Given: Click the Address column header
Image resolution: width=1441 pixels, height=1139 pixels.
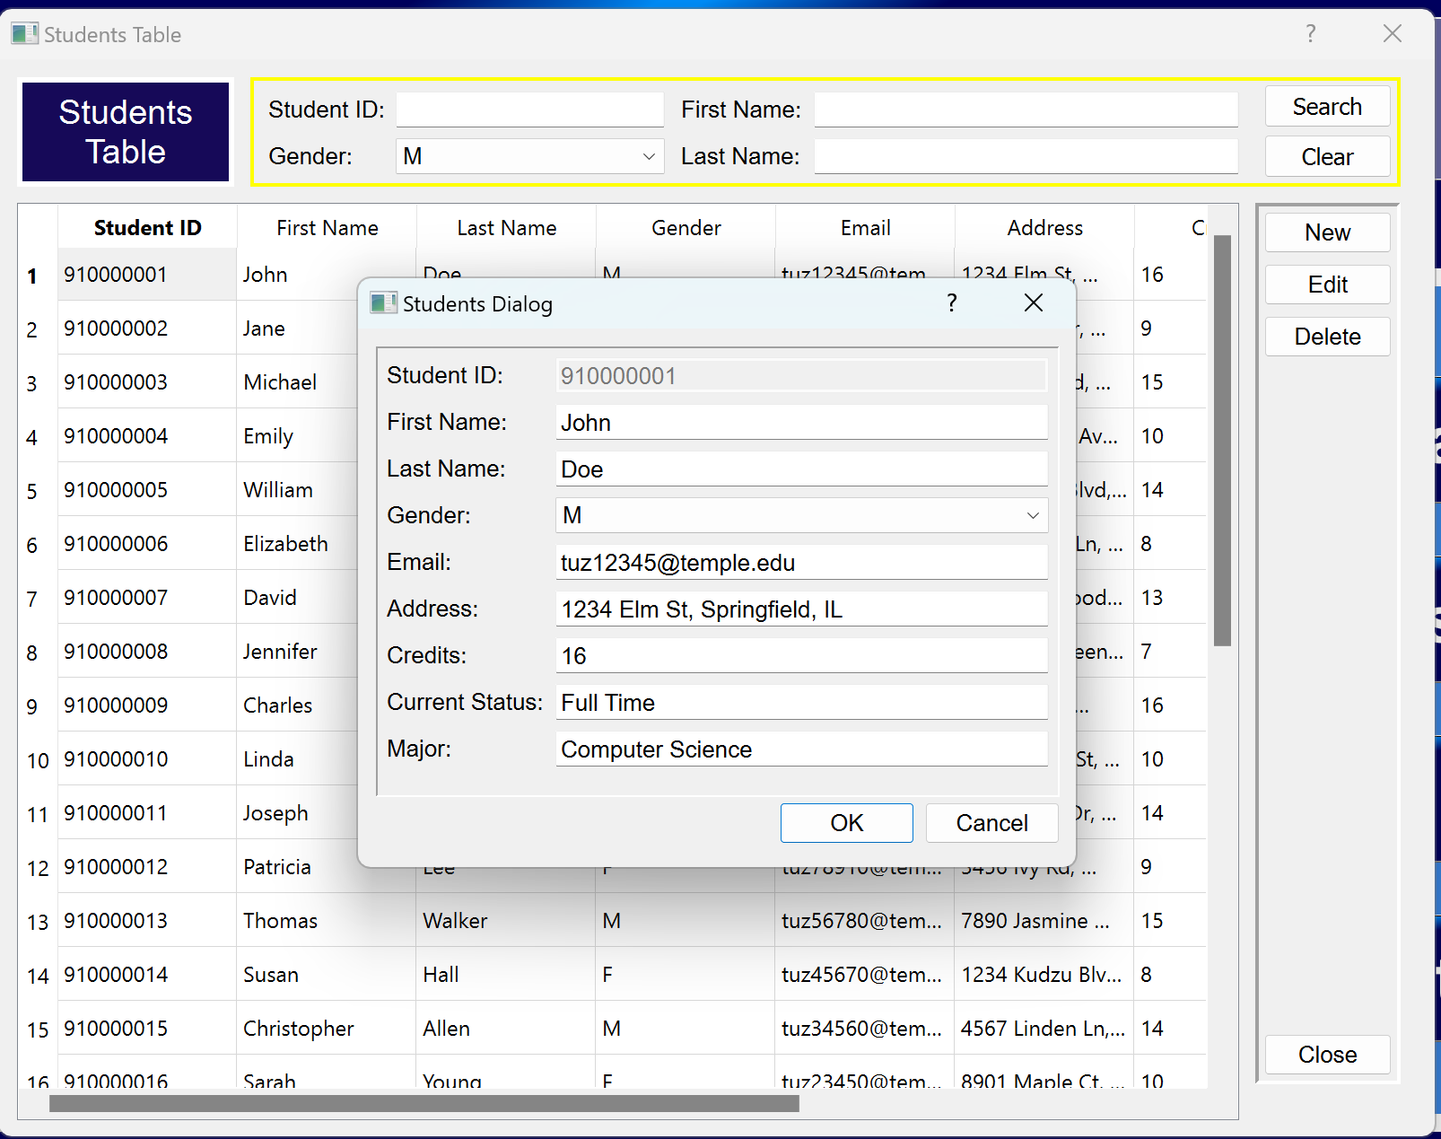Looking at the screenshot, I should click(1044, 228).
